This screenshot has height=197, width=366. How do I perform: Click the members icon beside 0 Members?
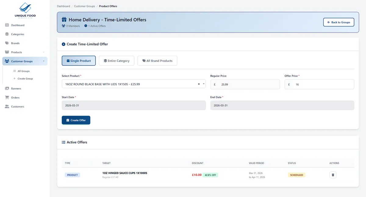click(x=63, y=26)
